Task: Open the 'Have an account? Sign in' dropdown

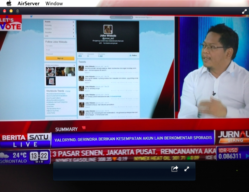Action: [x=143, y=17]
